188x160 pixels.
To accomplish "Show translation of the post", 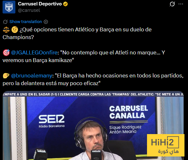I will (26, 22).
